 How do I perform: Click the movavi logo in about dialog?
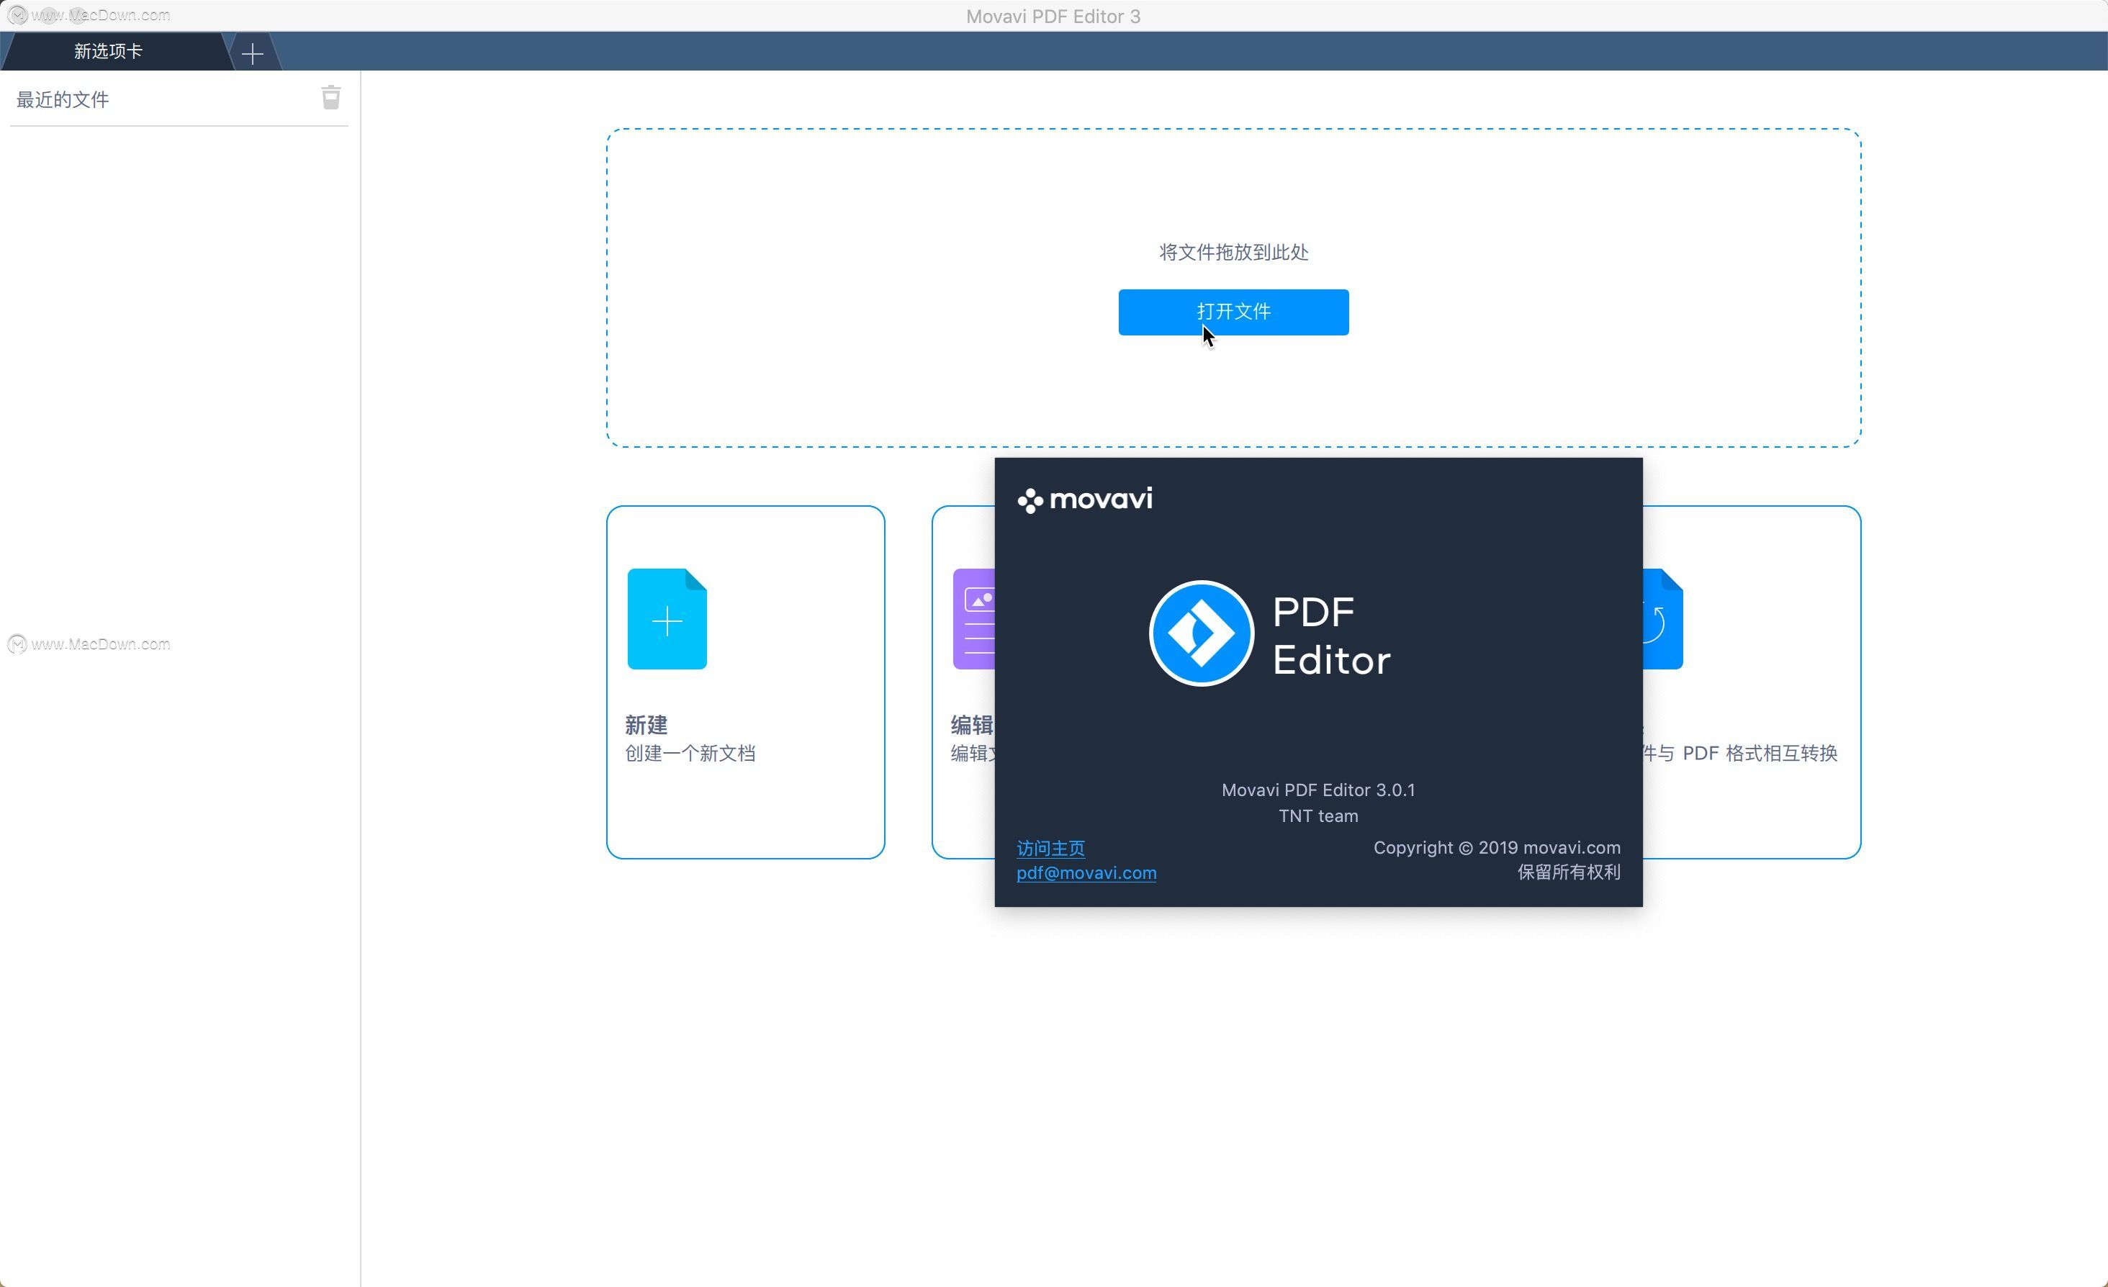pyautogui.click(x=1085, y=500)
